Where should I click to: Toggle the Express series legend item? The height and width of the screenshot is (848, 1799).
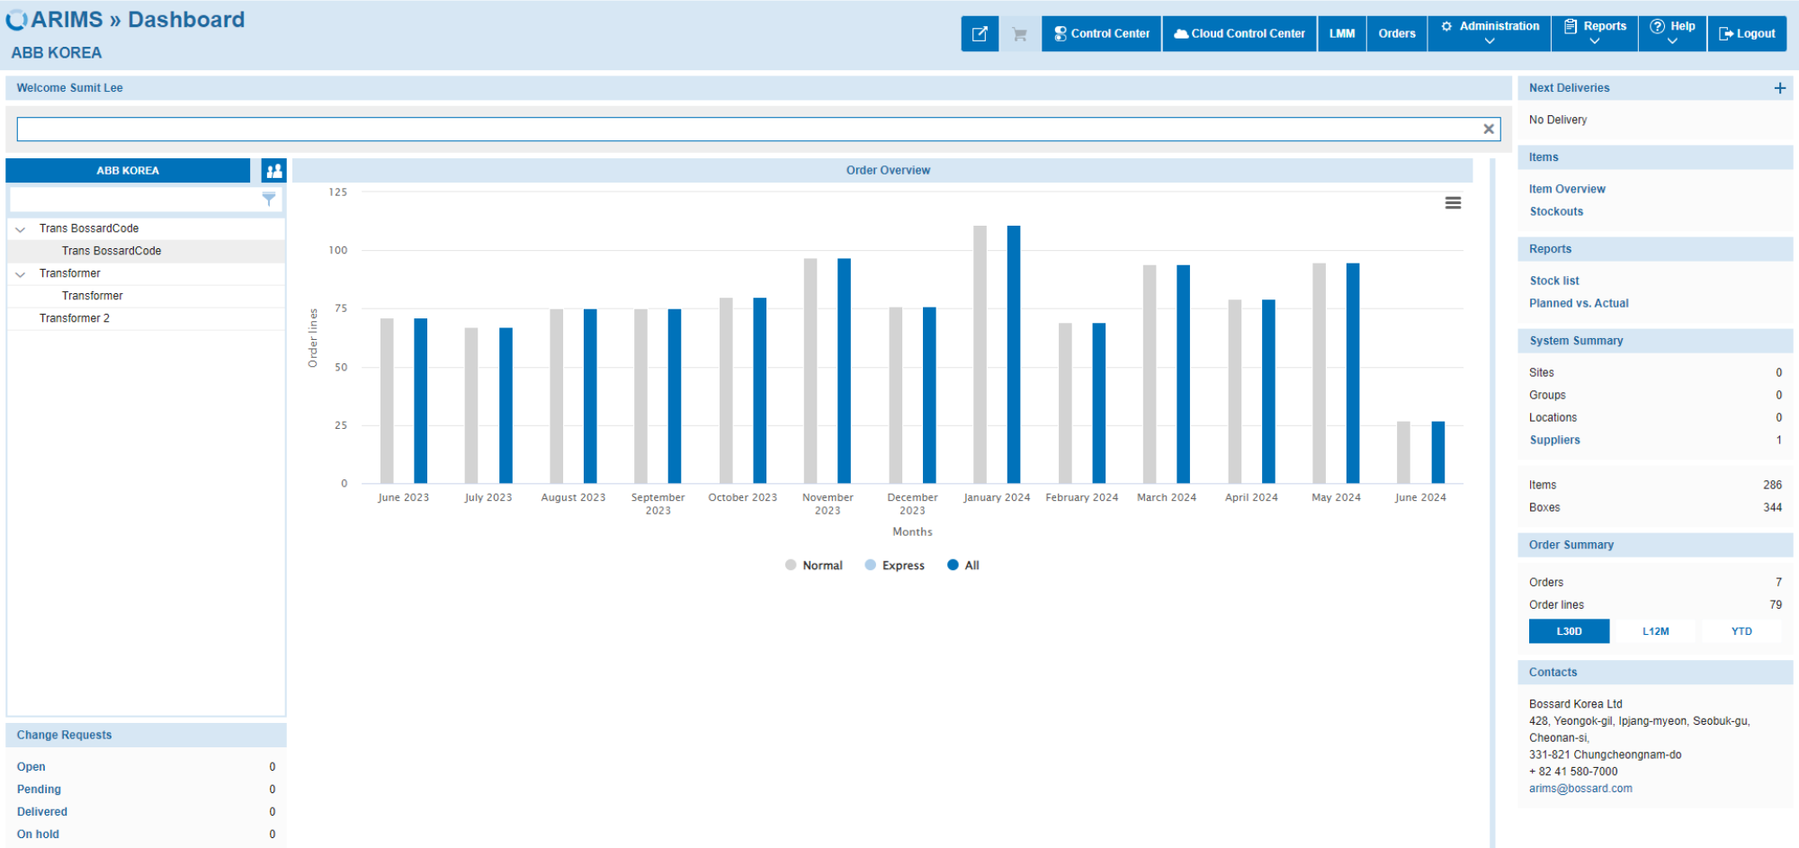[x=895, y=566]
